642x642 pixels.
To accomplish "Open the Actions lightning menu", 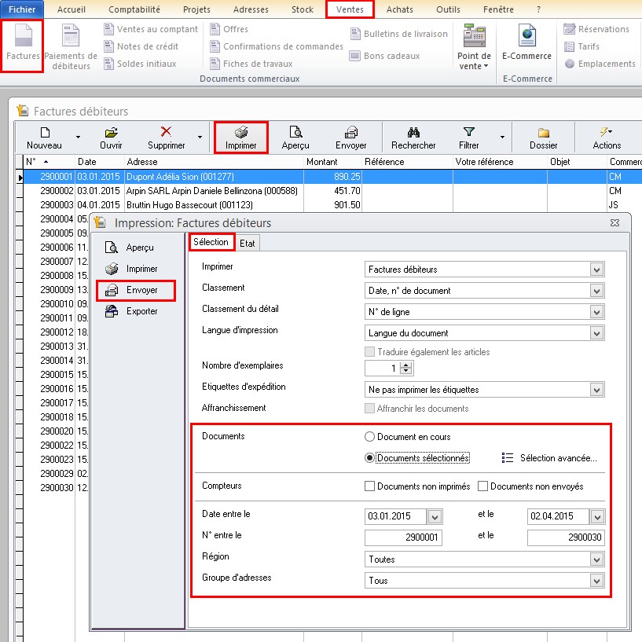I will coord(607,138).
